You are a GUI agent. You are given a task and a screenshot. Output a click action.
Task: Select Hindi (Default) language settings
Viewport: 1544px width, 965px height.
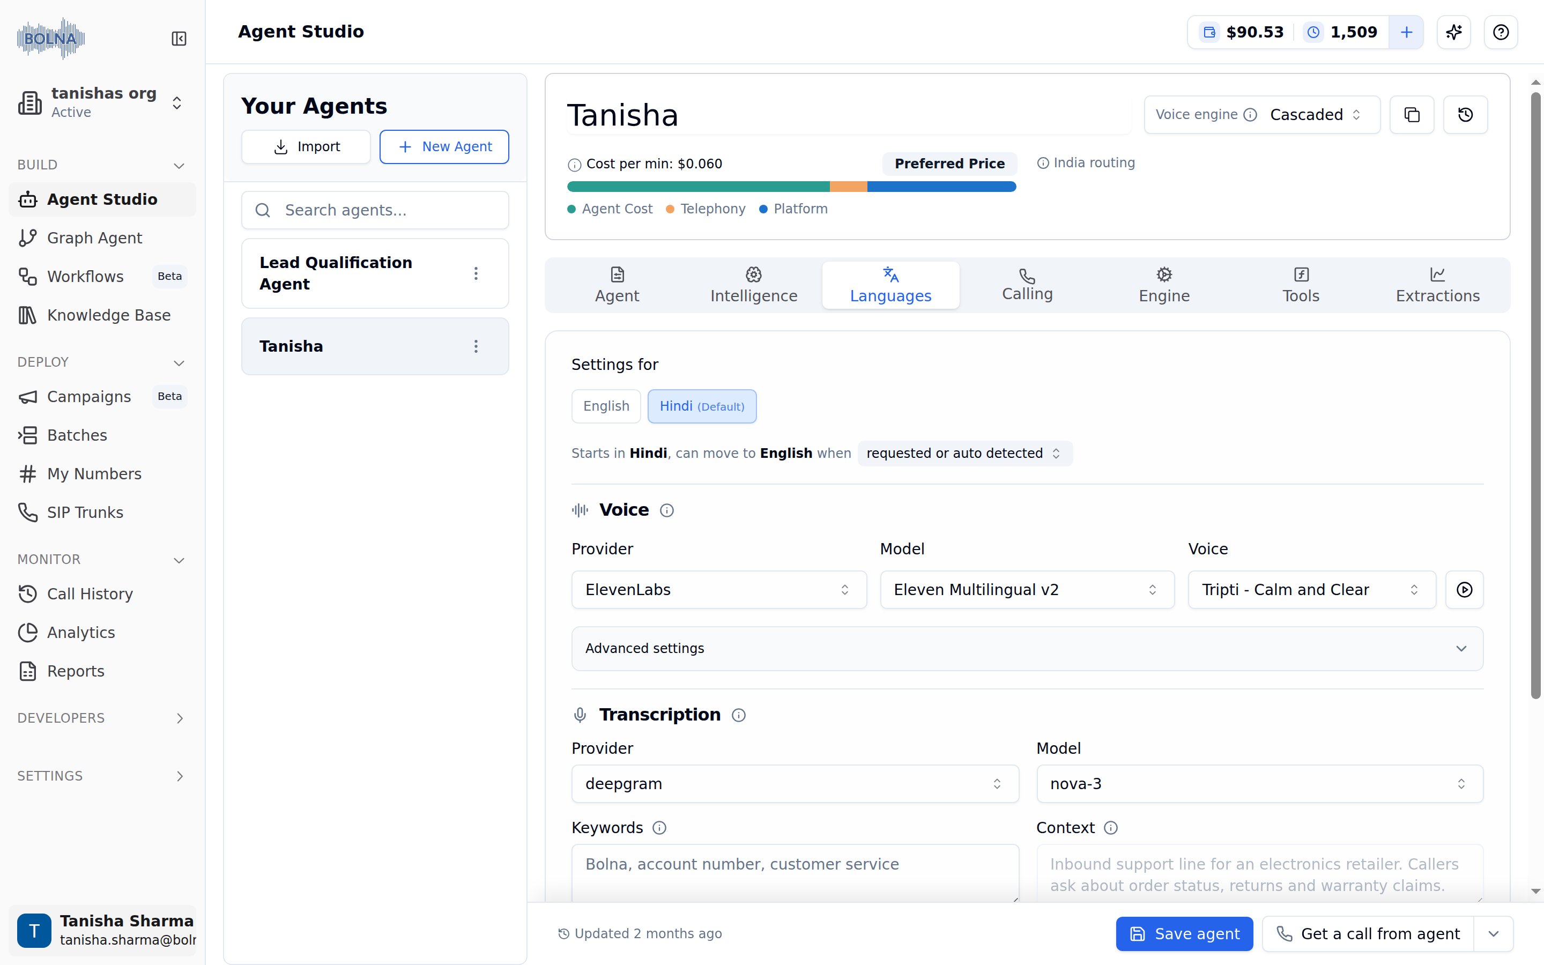(702, 406)
